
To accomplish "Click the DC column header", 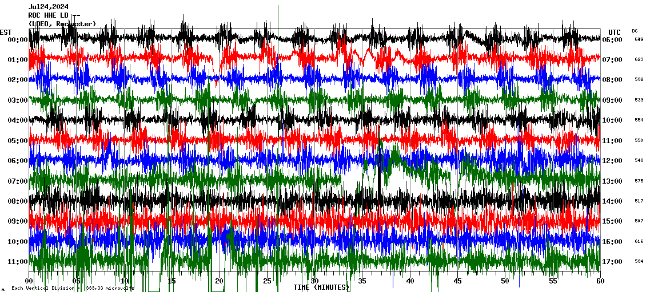I will click(635, 31).
